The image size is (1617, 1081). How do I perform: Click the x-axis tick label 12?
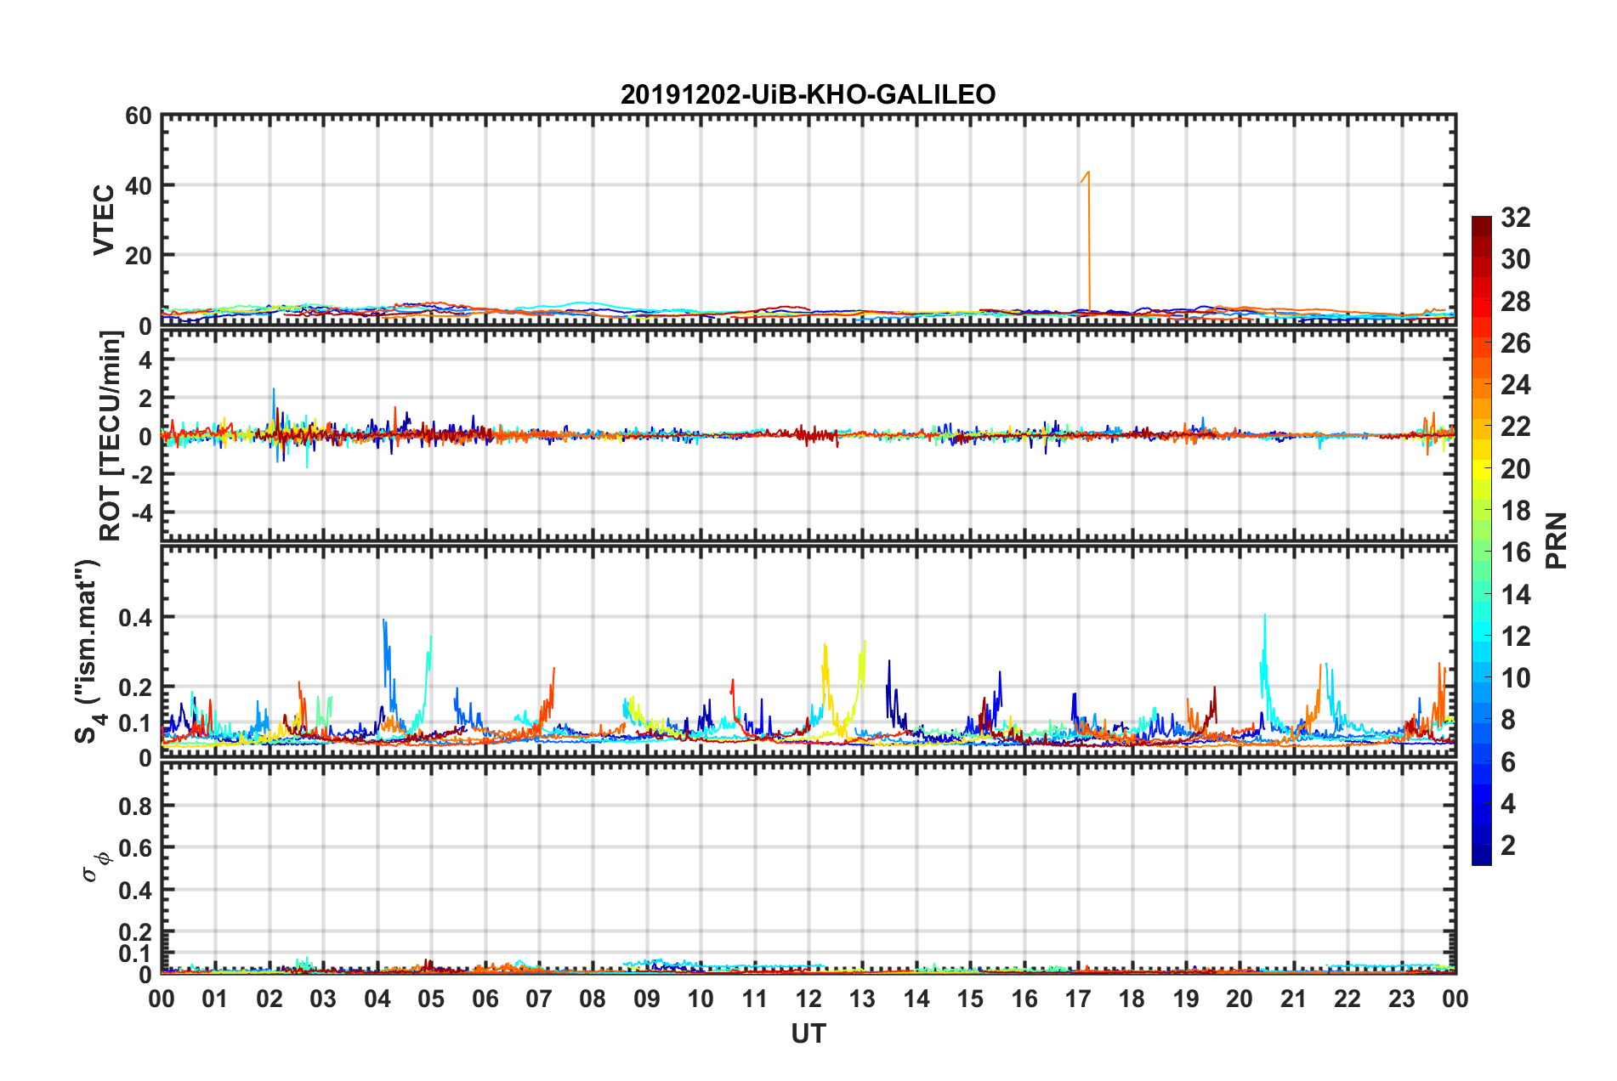[x=808, y=999]
